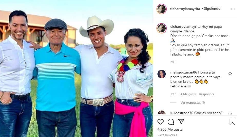Show 14 Me gusta comment likes
This screenshot has width=237, height=137.
[187, 94]
